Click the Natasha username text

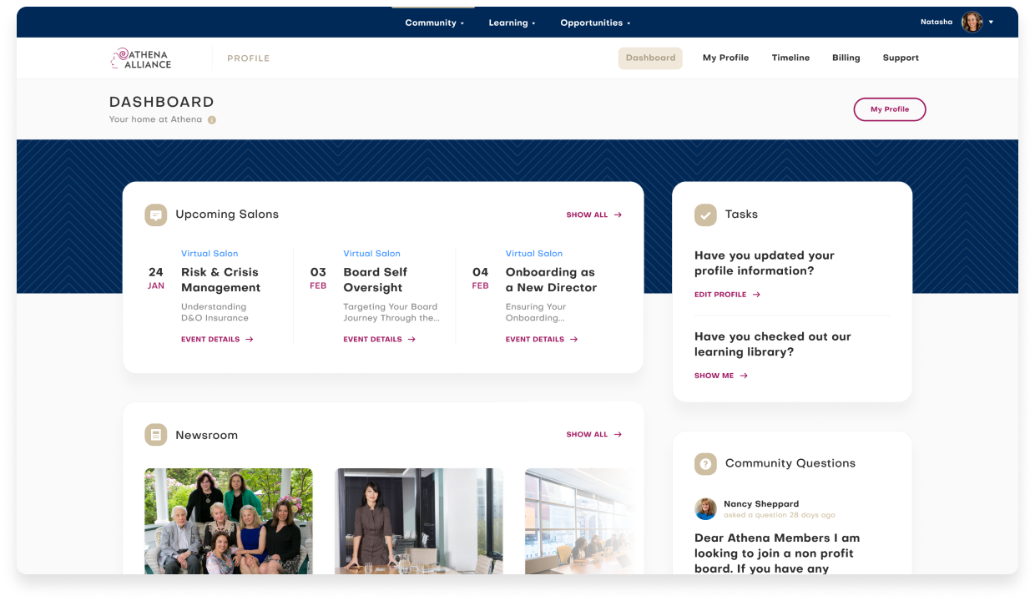tap(937, 23)
